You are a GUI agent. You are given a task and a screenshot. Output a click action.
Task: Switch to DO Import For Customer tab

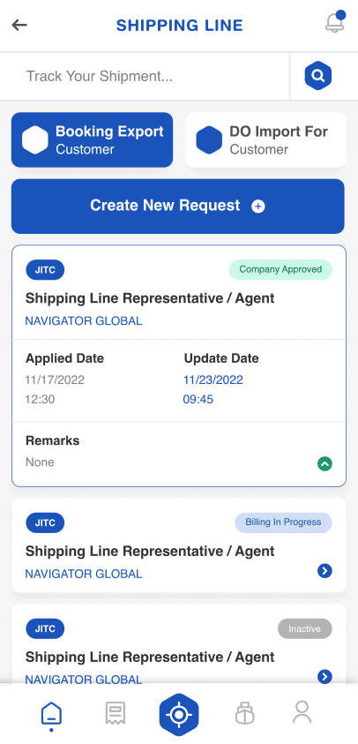(x=265, y=140)
